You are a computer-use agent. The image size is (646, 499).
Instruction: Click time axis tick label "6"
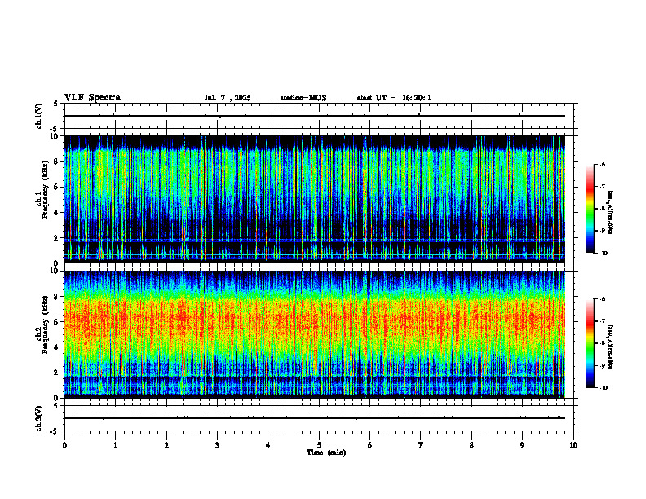coord(369,445)
